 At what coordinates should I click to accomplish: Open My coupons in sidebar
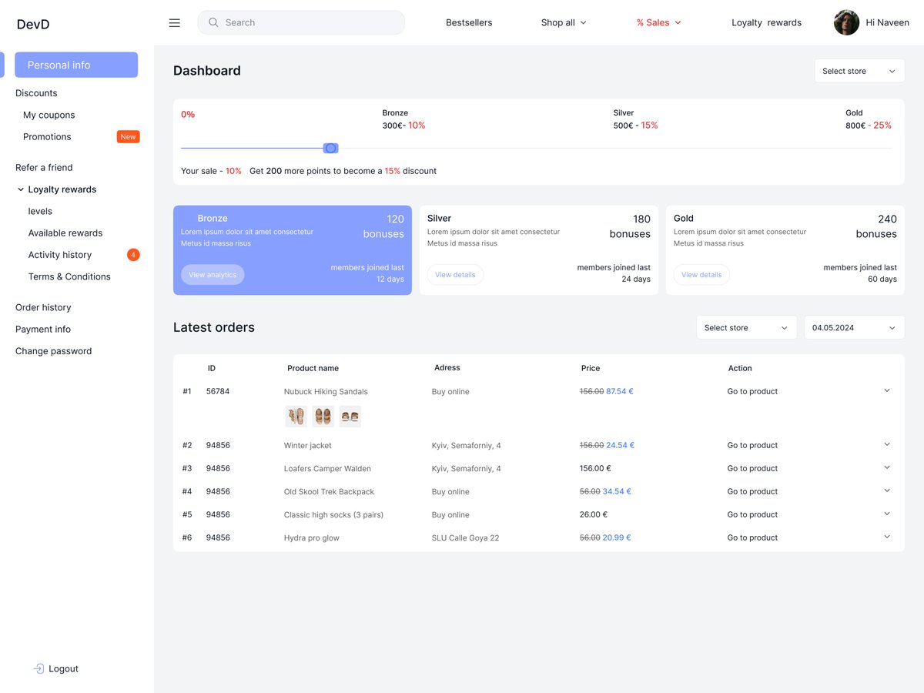coord(49,115)
